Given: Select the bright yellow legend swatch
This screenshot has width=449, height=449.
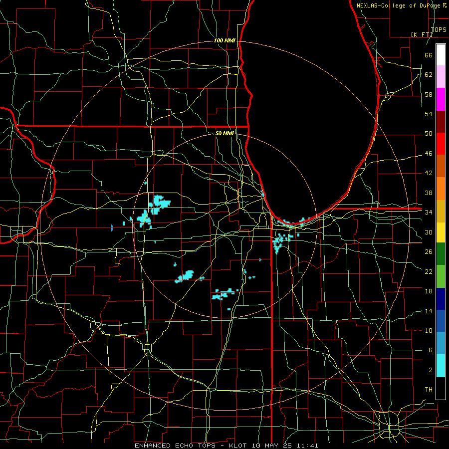Looking at the screenshot, I should point(441,232).
